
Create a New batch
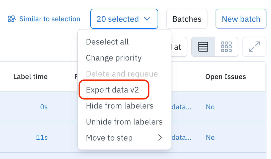click(x=241, y=19)
